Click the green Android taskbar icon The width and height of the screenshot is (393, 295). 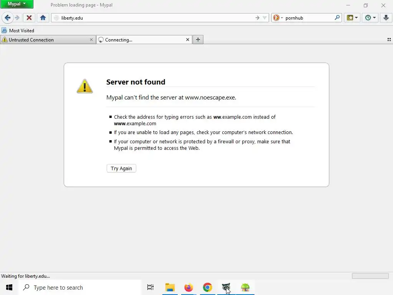coord(245,287)
